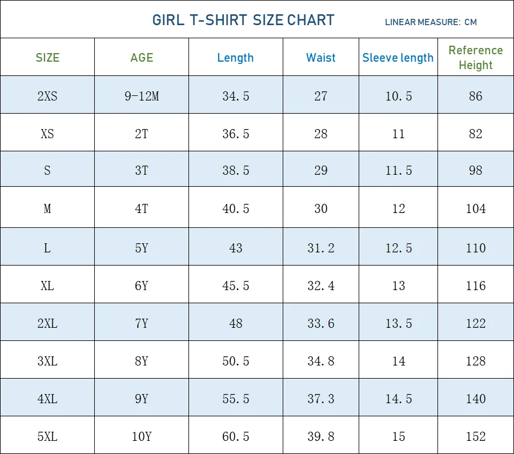Select the 13.5 sleeve length cell
Screen dimensions: 514x454
click(x=398, y=323)
